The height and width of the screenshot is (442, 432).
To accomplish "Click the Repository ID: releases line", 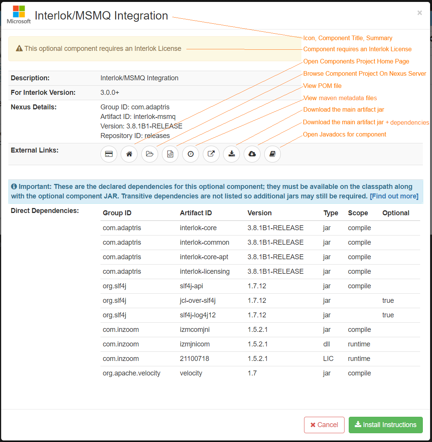I will click(135, 136).
